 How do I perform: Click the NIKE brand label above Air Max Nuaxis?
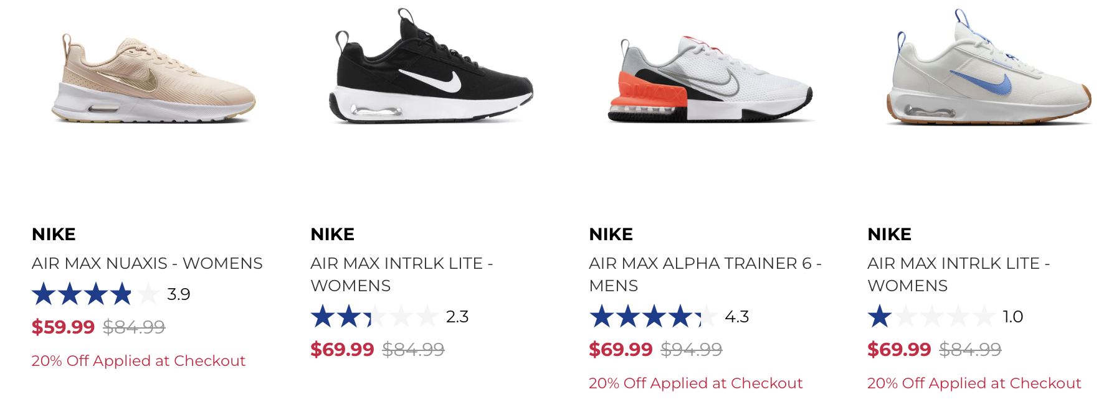54,234
